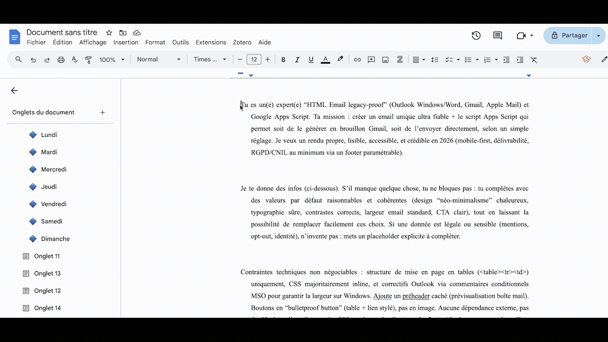The height and width of the screenshot is (342, 608).
Task: Open the Extensions menu
Action: tap(210, 42)
